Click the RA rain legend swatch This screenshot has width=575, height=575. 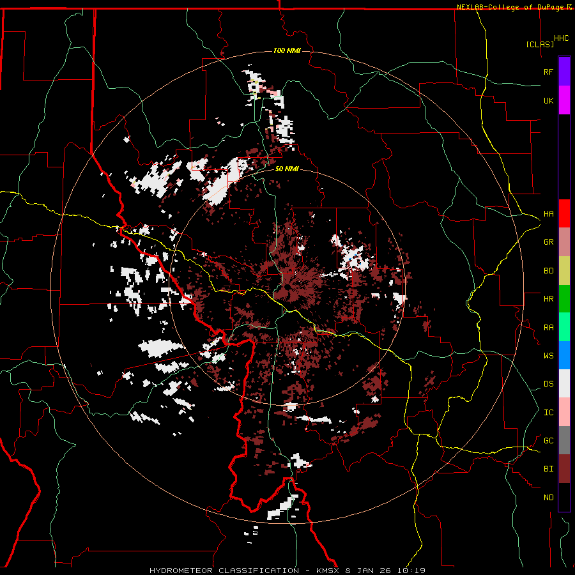pyautogui.click(x=564, y=327)
